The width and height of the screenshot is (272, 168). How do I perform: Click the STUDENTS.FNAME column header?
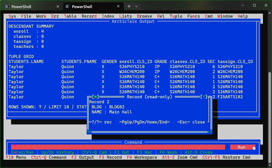coord(79,62)
